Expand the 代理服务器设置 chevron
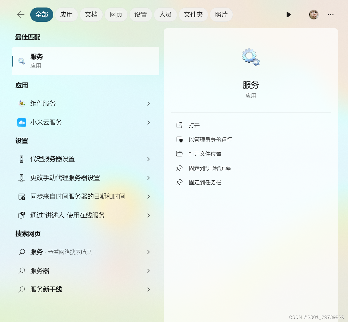Screen dimensions: 348x322 (148, 159)
